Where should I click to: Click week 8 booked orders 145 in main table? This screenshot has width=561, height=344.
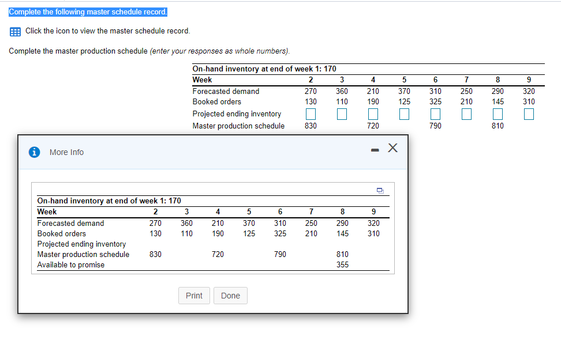498,102
